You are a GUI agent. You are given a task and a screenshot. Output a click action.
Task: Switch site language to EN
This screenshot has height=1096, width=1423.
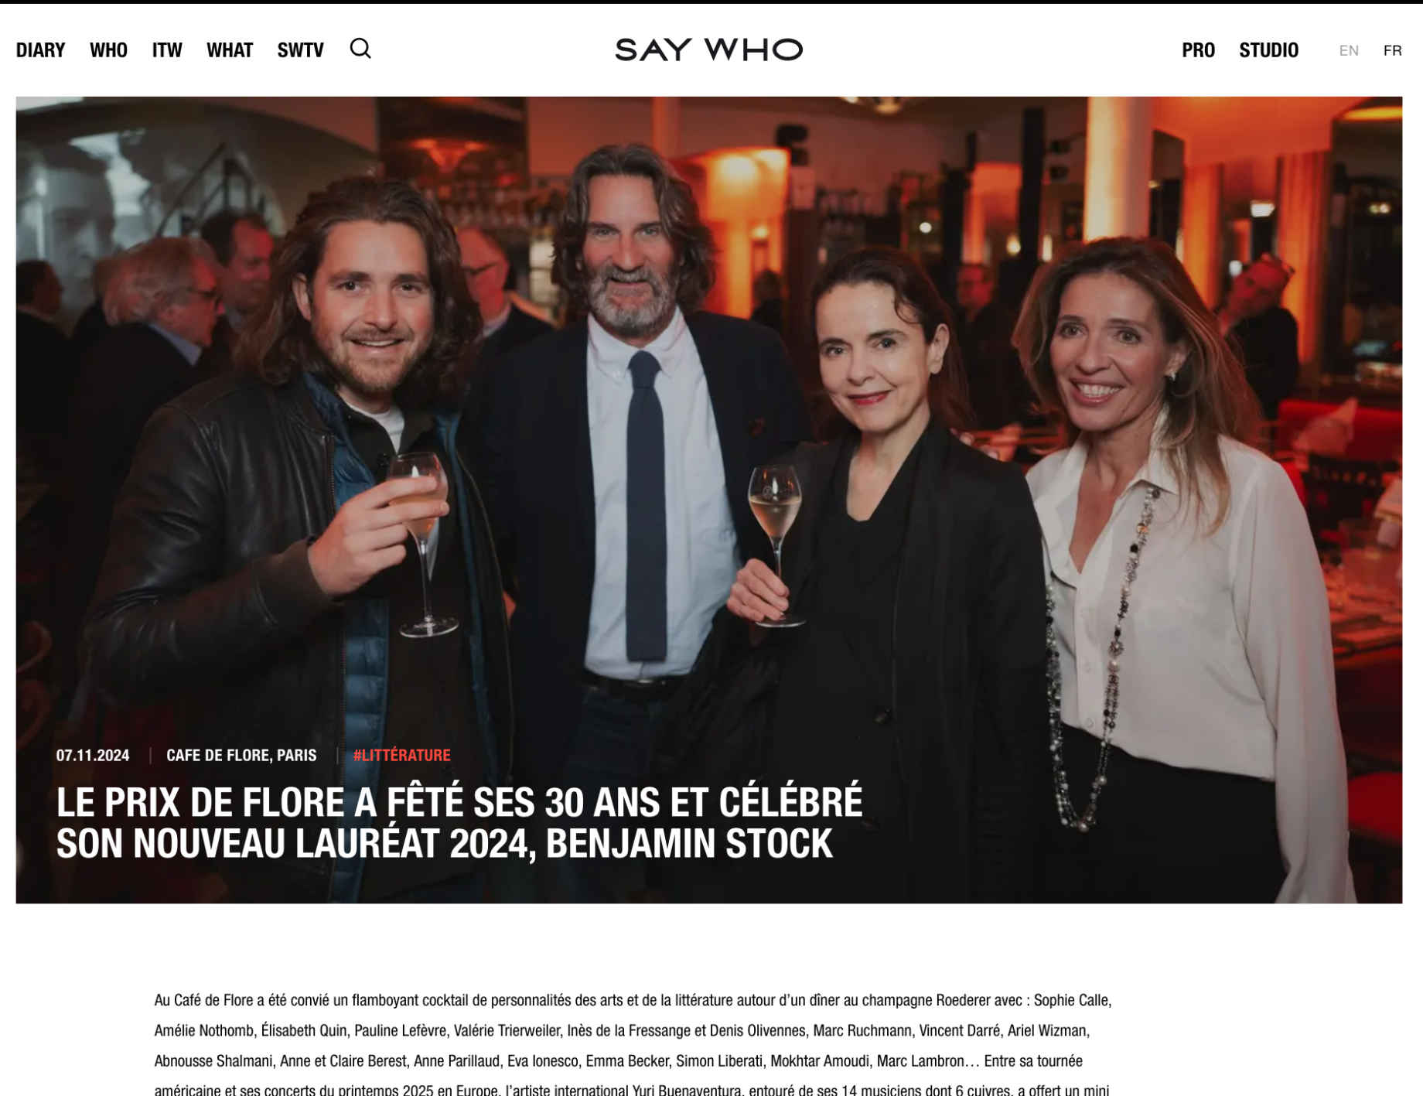coord(1349,50)
